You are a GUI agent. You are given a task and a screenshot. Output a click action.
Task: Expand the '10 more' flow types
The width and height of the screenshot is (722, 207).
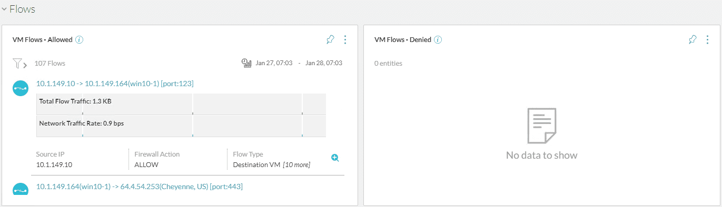coord(296,165)
